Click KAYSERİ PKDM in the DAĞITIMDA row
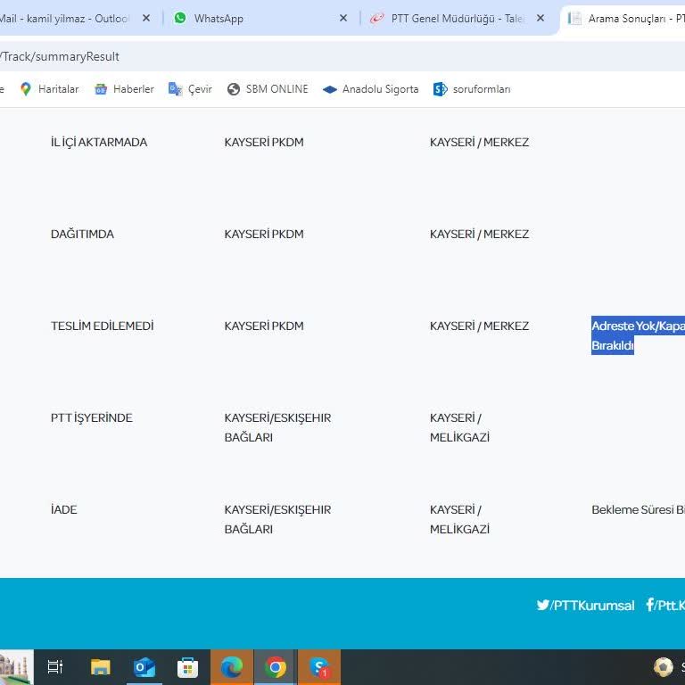Viewport: 685px width, 685px height. (x=264, y=235)
